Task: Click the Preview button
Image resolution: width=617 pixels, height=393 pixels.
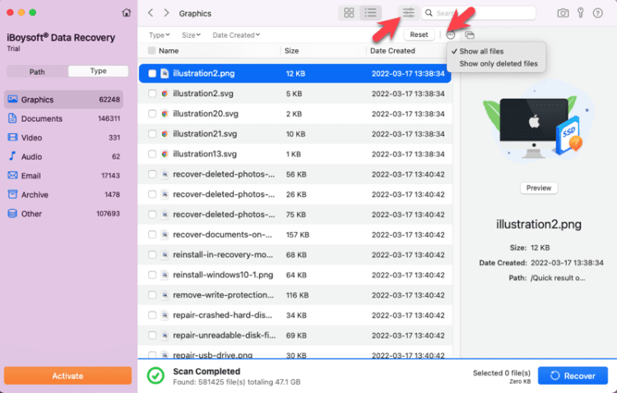Action: (x=539, y=187)
